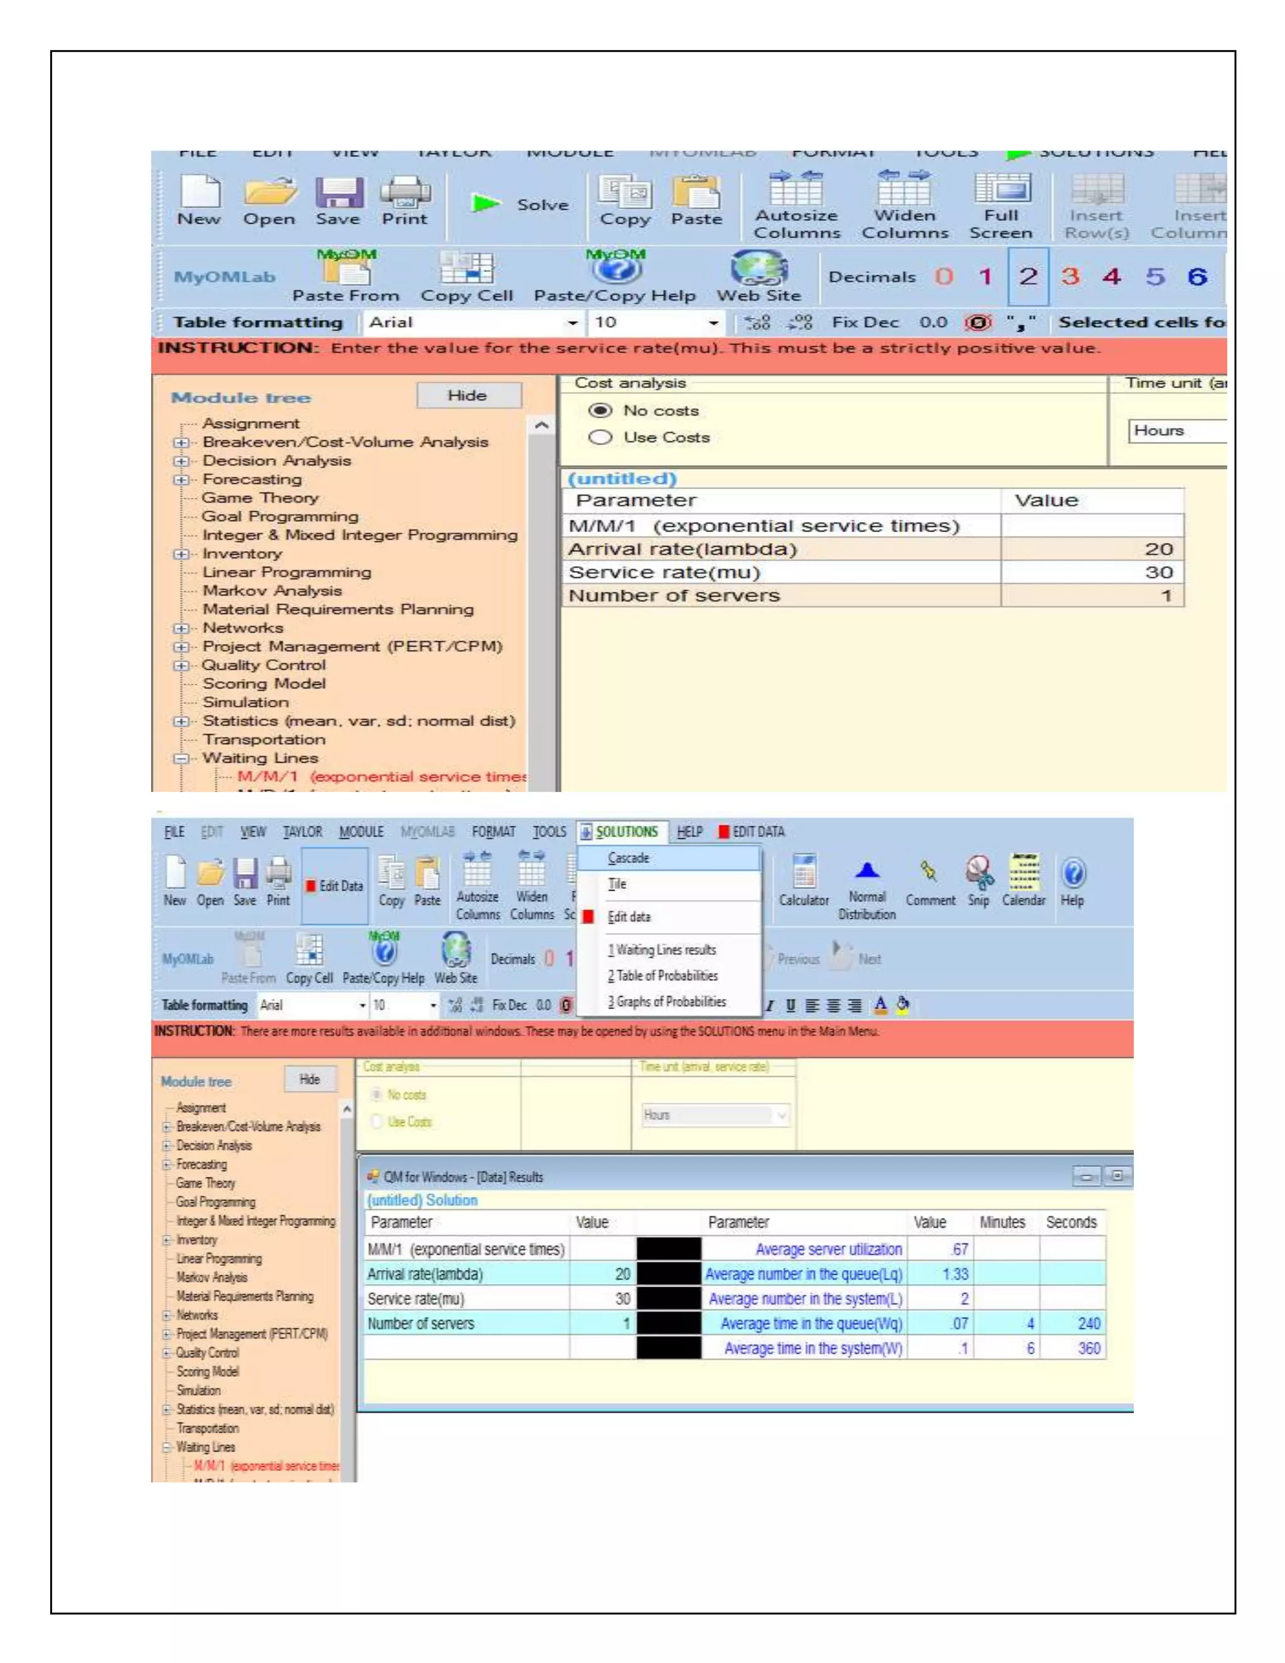
Task: Click the green Solve arrow button
Action: pyautogui.click(x=486, y=203)
